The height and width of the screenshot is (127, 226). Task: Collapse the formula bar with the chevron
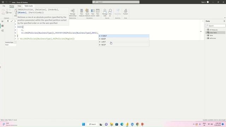click(x=203, y=21)
